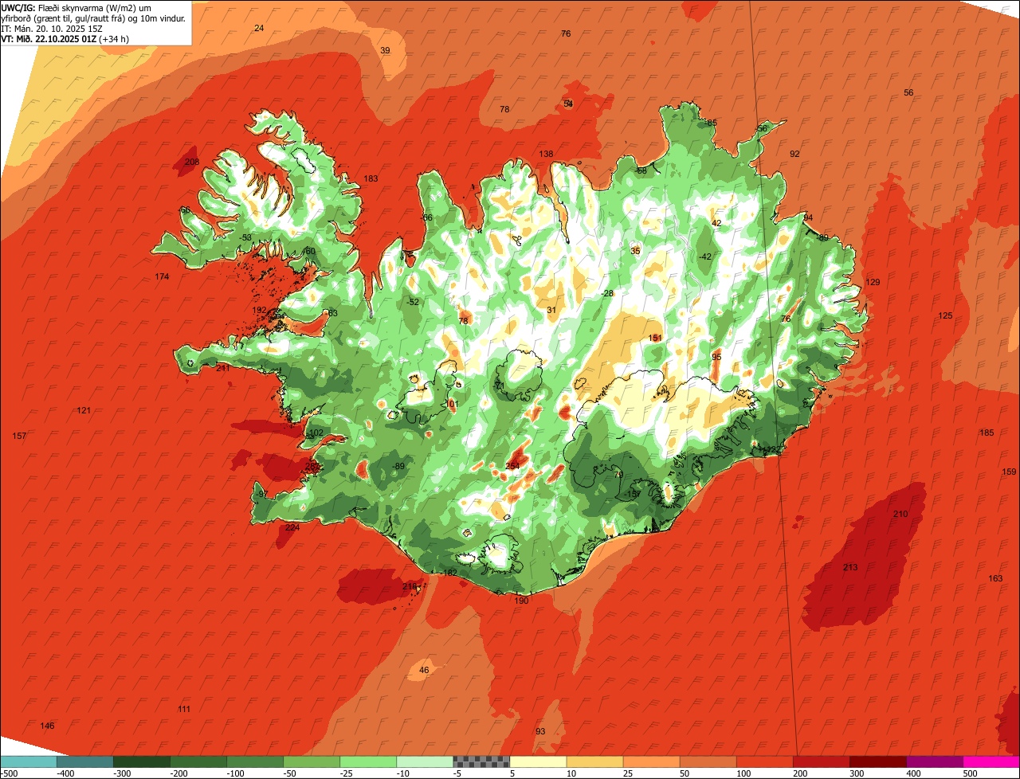Click the magenta legend swatch above 500
Screen dimensions: 1020x779
click(x=991, y=762)
